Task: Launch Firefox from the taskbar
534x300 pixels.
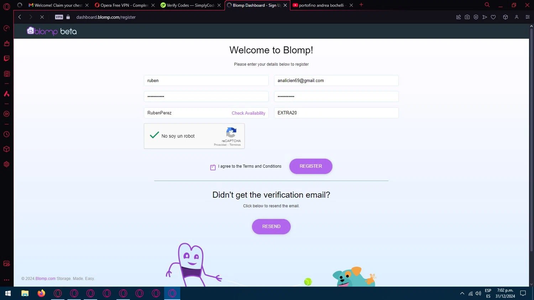Action: [x=41, y=293]
